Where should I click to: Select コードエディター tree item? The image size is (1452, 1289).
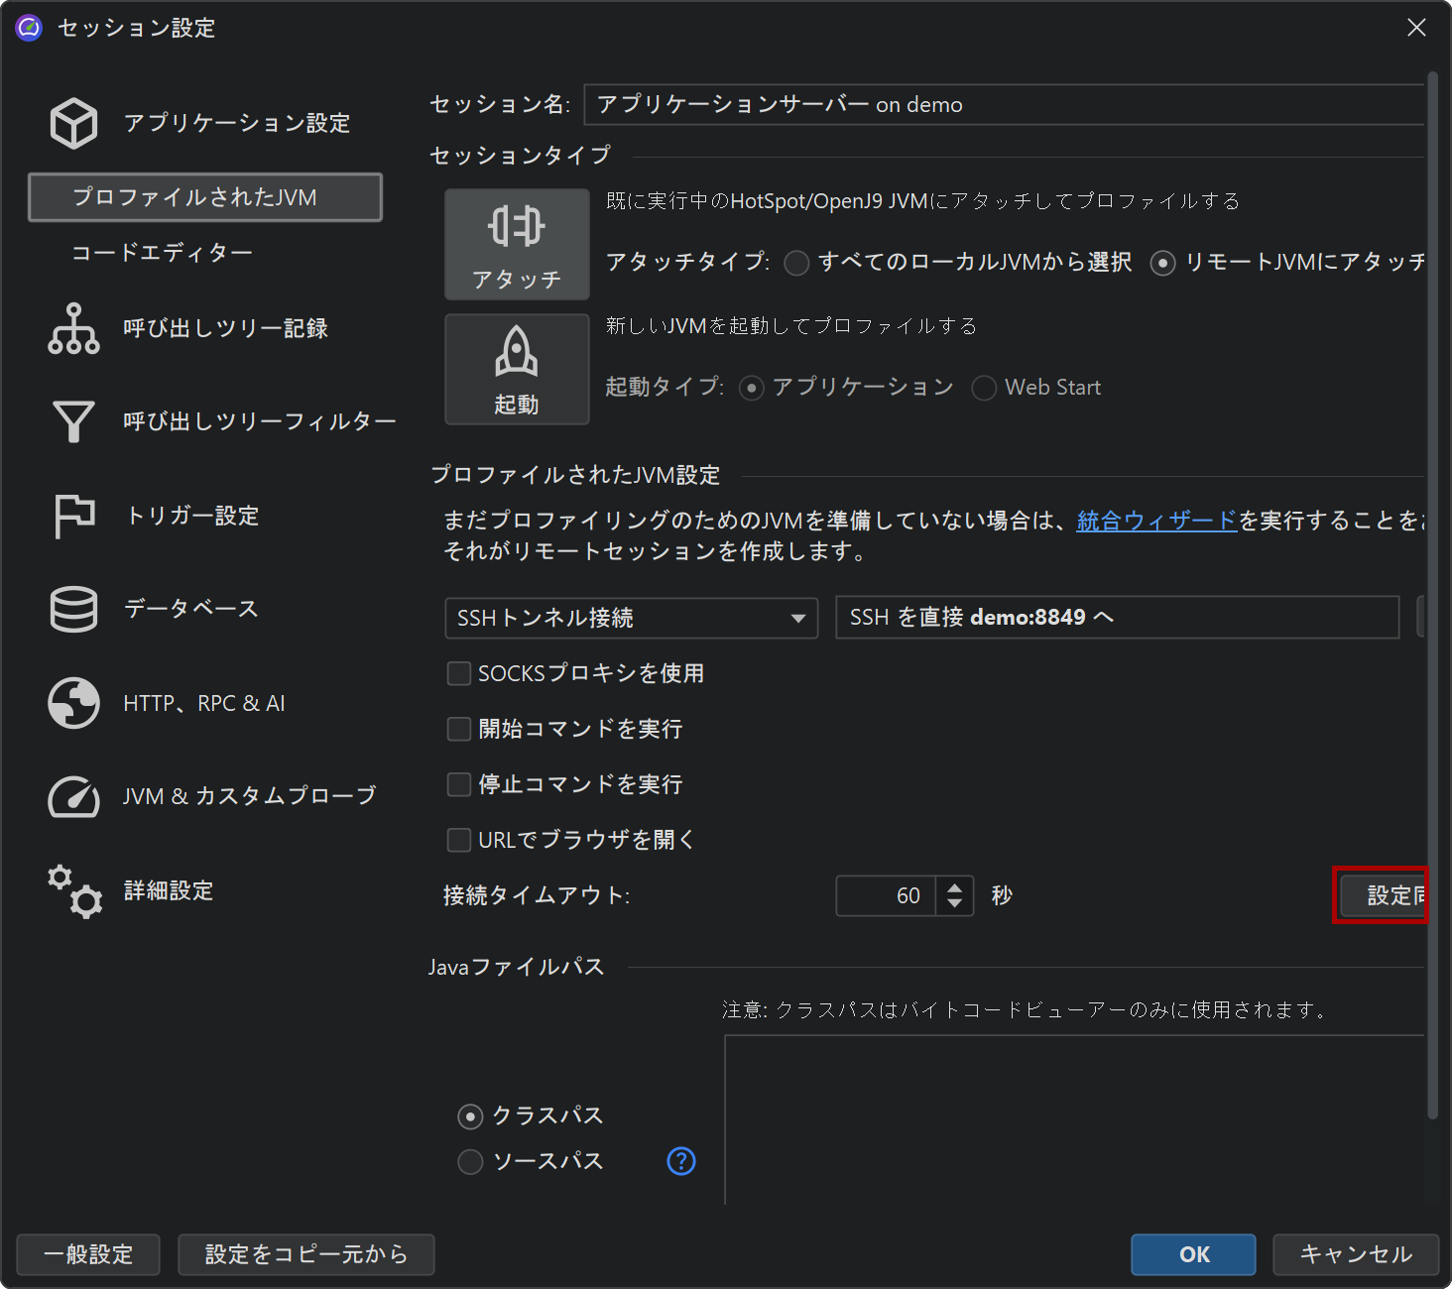[x=162, y=253]
